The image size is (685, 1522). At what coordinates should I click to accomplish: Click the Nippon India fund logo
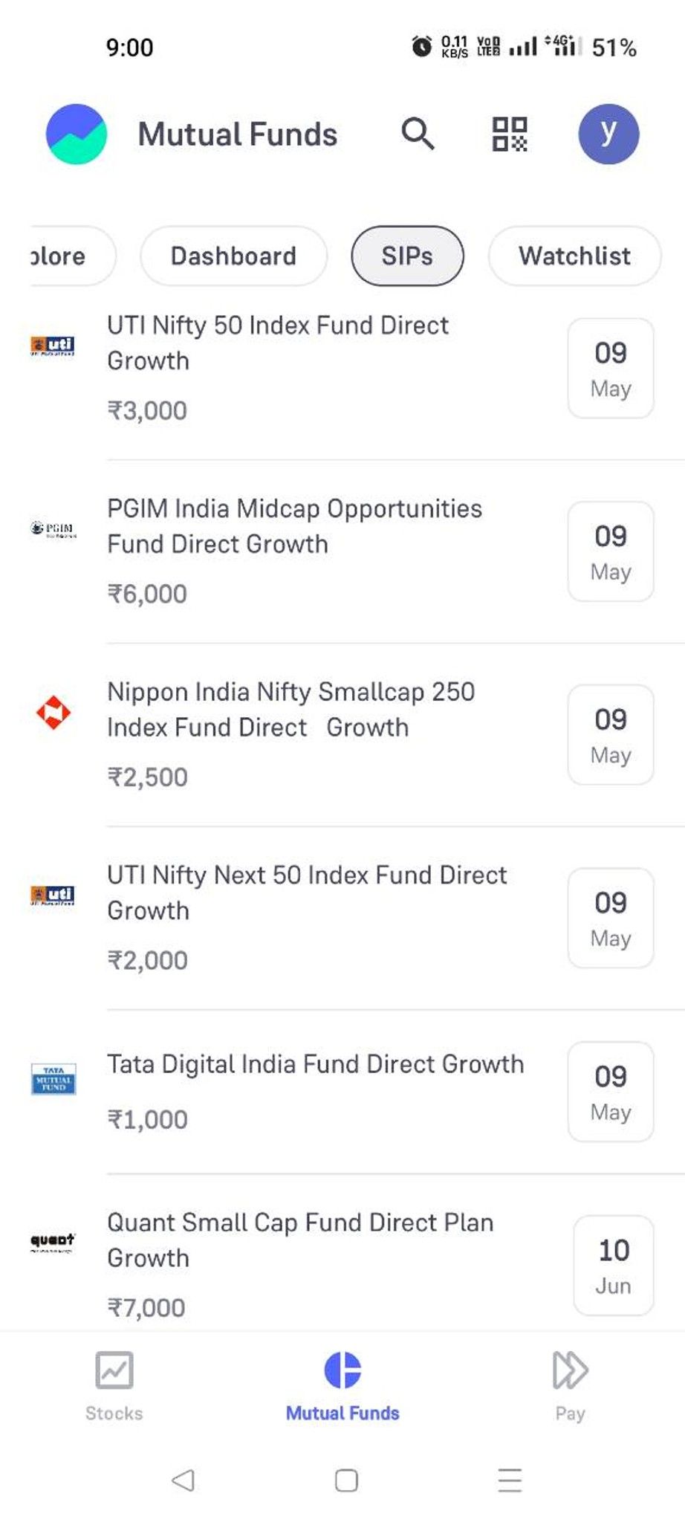pos(53,713)
